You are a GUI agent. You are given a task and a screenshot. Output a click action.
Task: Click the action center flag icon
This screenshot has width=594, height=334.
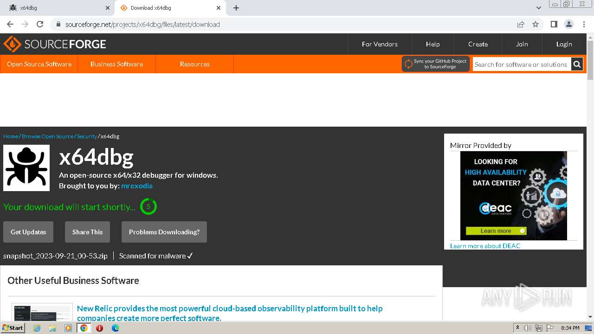(550, 328)
